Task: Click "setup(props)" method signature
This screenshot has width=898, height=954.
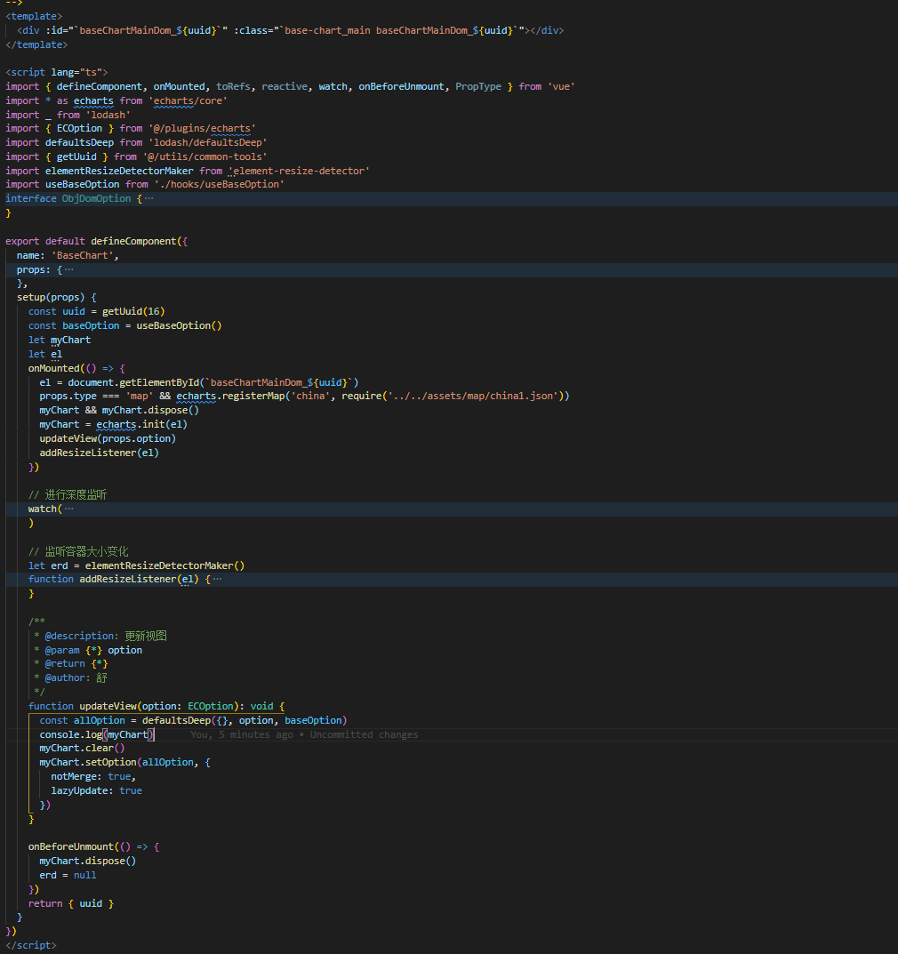Action: coord(51,298)
